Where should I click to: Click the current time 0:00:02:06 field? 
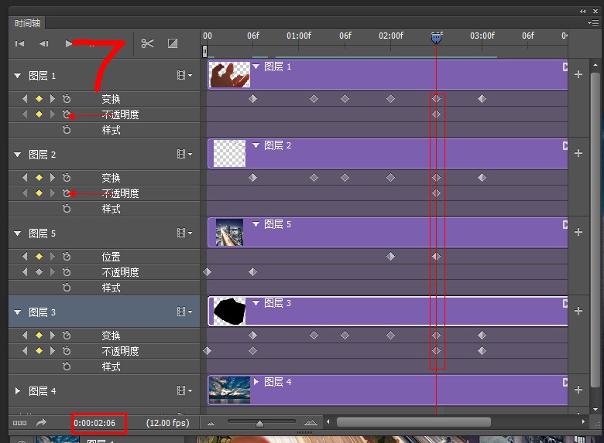tap(94, 423)
